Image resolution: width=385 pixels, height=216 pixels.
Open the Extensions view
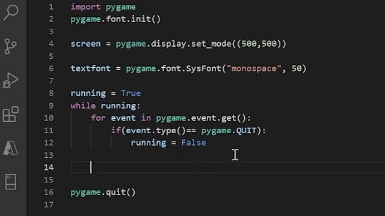(x=11, y=114)
